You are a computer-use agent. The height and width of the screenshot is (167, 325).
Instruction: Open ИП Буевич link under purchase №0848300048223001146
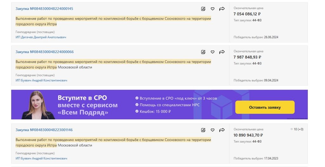pos(41,158)
